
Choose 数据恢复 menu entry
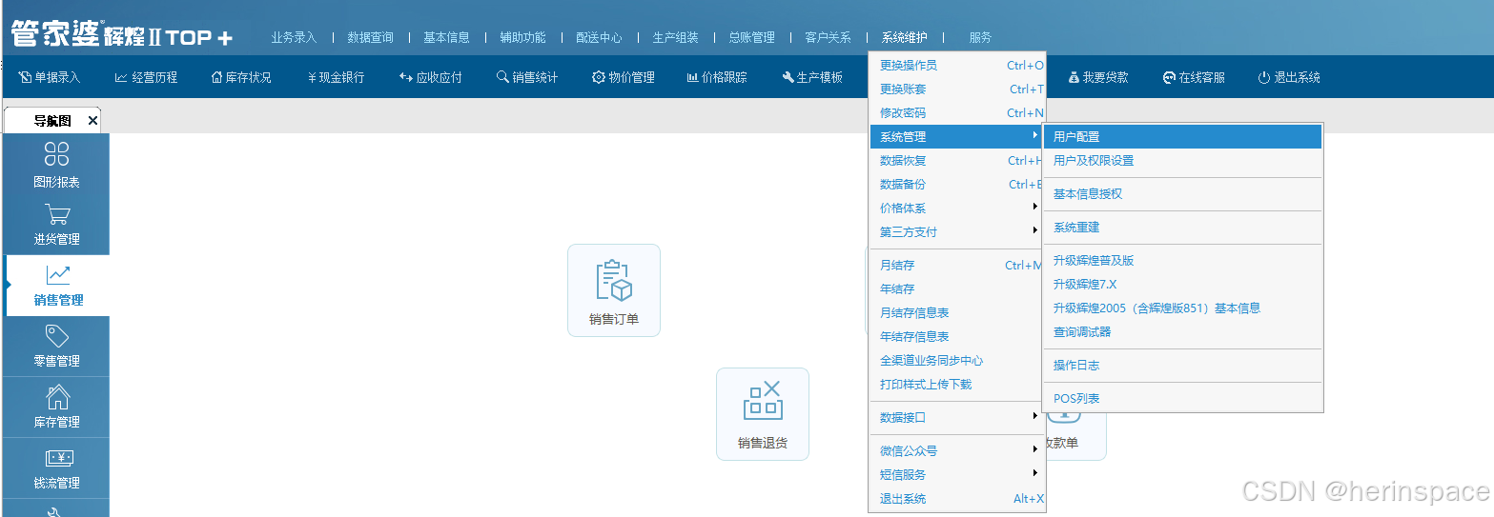957,160
